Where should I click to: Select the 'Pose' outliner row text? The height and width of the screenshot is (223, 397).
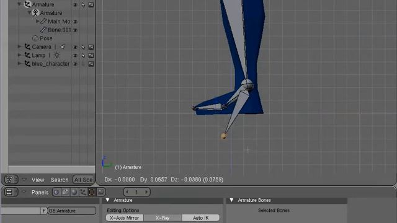(x=46, y=38)
